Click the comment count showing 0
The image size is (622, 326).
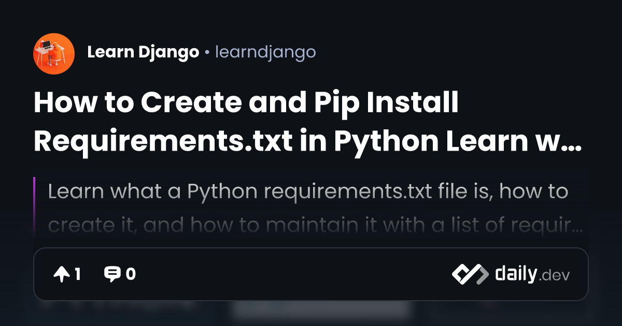click(131, 274)
